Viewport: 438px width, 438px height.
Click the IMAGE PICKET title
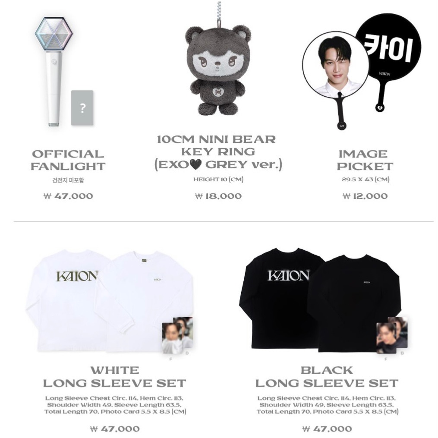(x=365, y=160)
